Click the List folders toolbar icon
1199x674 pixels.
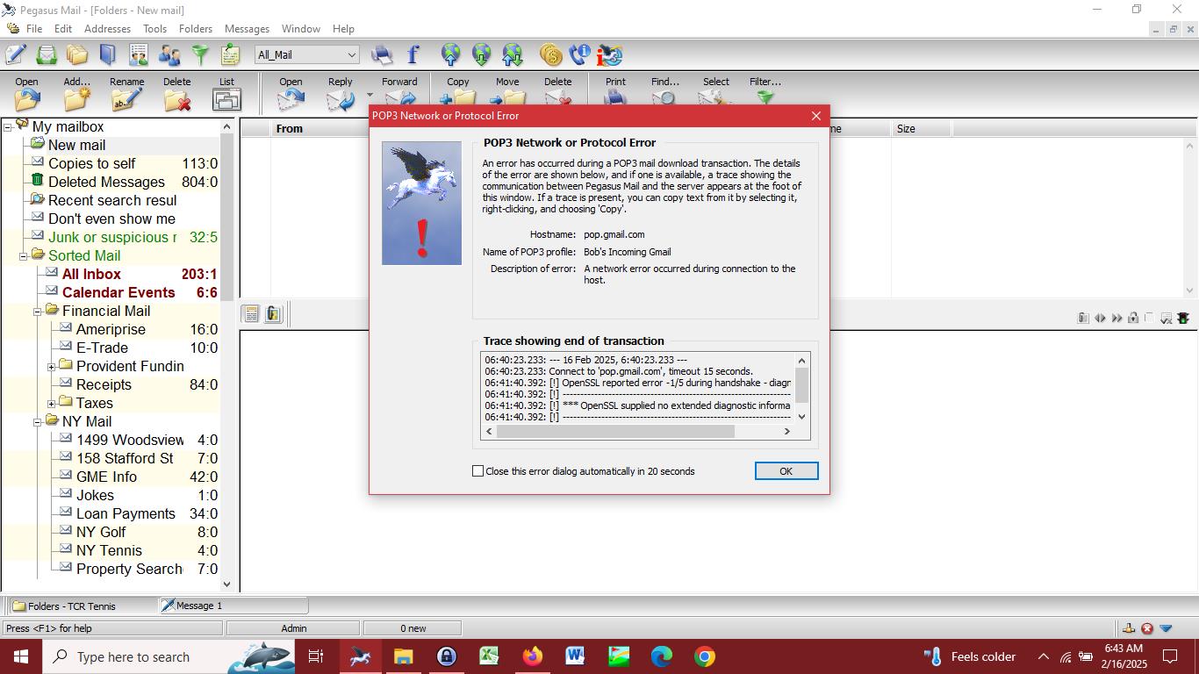click(x=226, y=98)
